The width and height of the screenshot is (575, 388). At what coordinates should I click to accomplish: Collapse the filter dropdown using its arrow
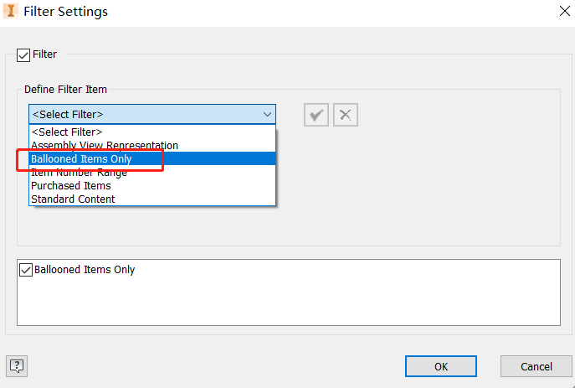(267, 115)
